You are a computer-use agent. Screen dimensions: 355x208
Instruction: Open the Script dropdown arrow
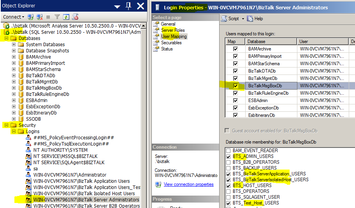pos(243,19)
